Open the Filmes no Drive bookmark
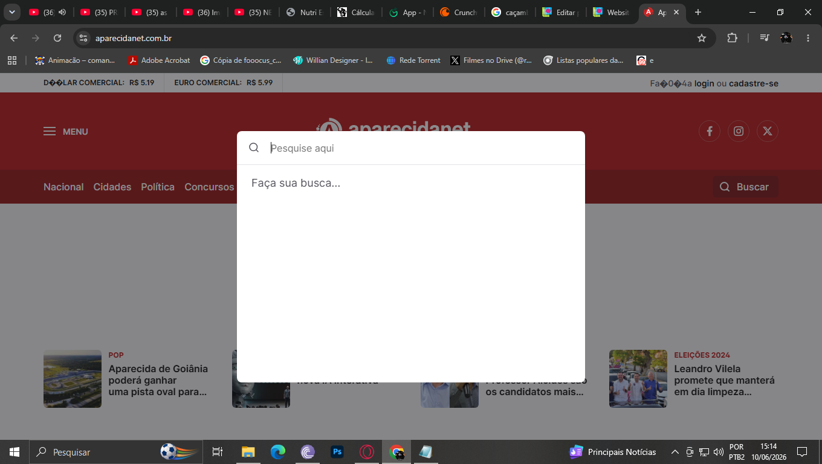 (491, 60)
